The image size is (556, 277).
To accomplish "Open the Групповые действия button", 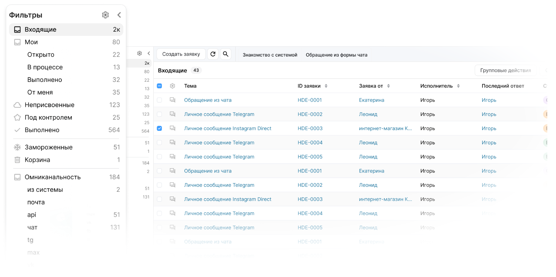I will click(x=505, y=70).
